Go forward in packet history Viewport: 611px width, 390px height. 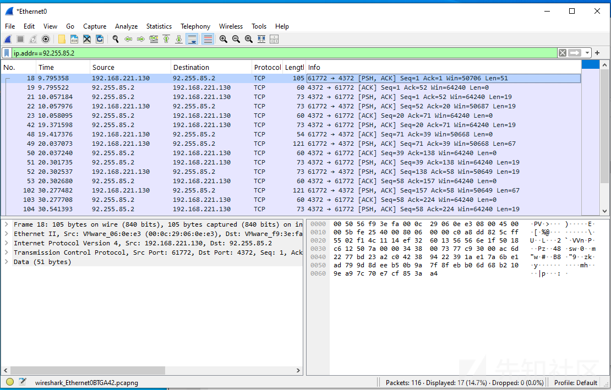click(x=141, y=39)
